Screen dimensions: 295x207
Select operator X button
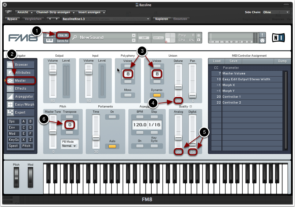point(24,140)
